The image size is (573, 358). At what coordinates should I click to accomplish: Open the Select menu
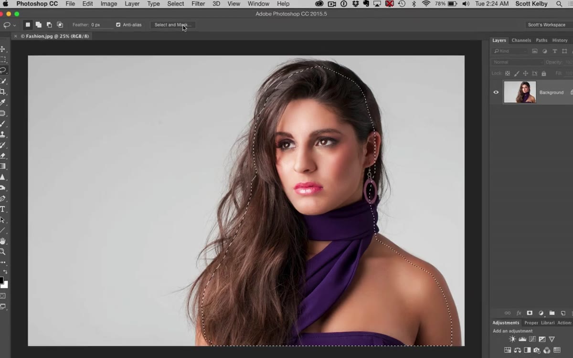(175, 4)
